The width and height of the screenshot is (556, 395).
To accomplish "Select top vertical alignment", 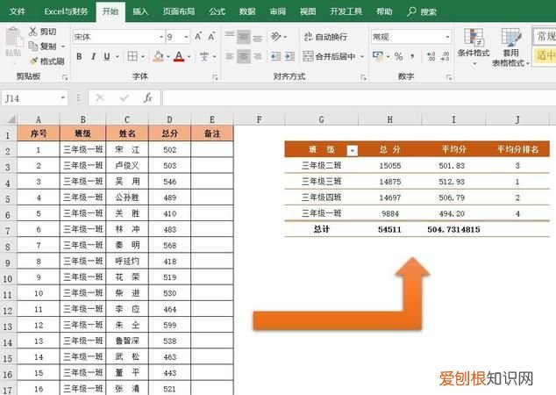I will (x=230, y=36).
